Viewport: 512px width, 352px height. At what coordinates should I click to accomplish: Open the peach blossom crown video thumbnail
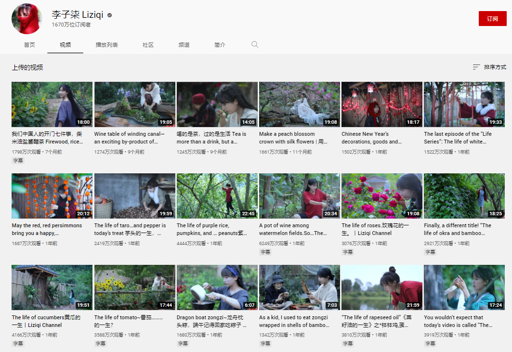[300, 104]
